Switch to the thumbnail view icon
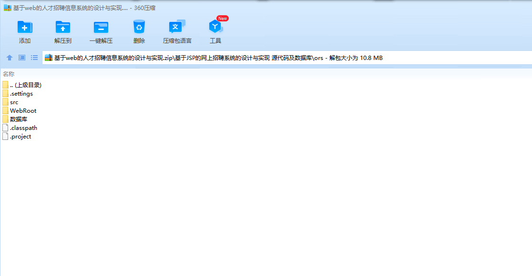The width and height of the screenshot is (532, 276). tap(22, 58)
